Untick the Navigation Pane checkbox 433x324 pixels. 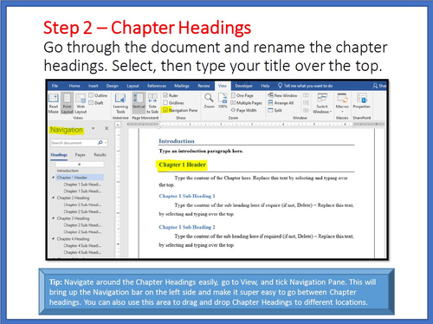click(x=165, y=110)
